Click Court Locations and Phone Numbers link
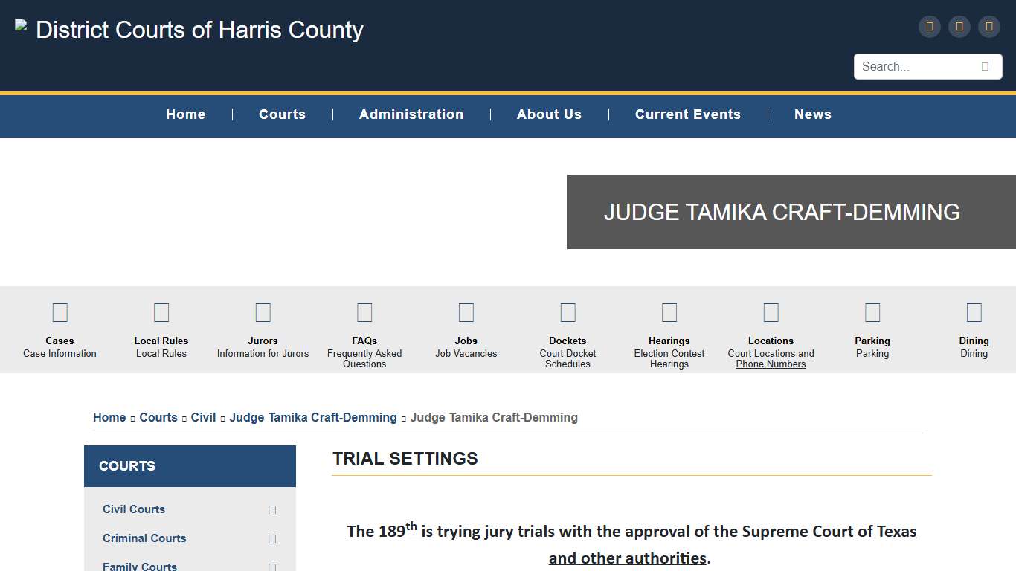The width and height of the screenshot is (1016, 571). 771,359
